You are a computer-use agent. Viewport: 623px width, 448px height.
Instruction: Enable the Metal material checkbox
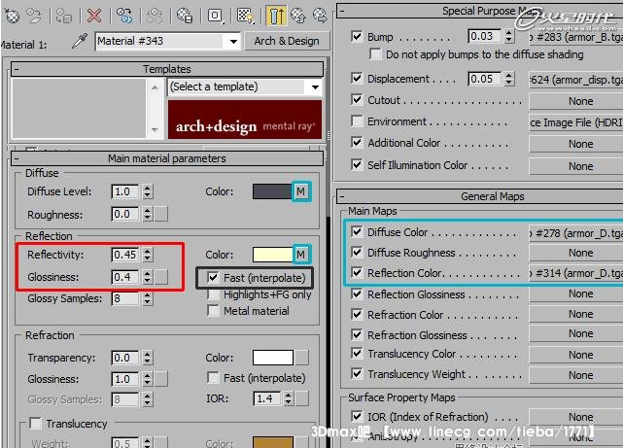pyautogui.click(x=214, y=311)
